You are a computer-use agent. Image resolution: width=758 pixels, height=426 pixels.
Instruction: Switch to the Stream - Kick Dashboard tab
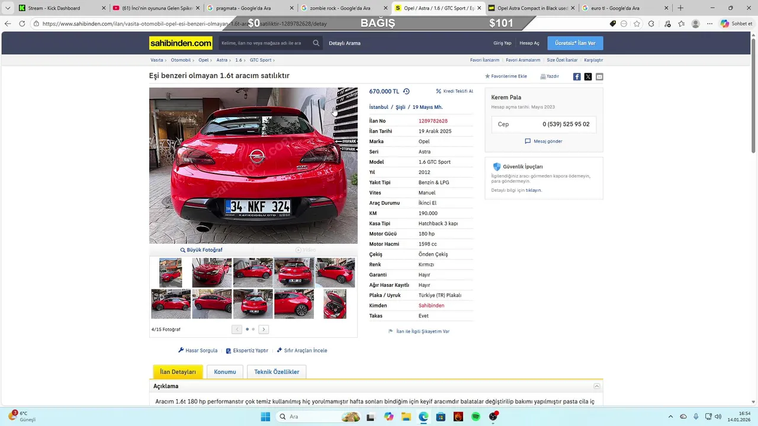[62, 8]
